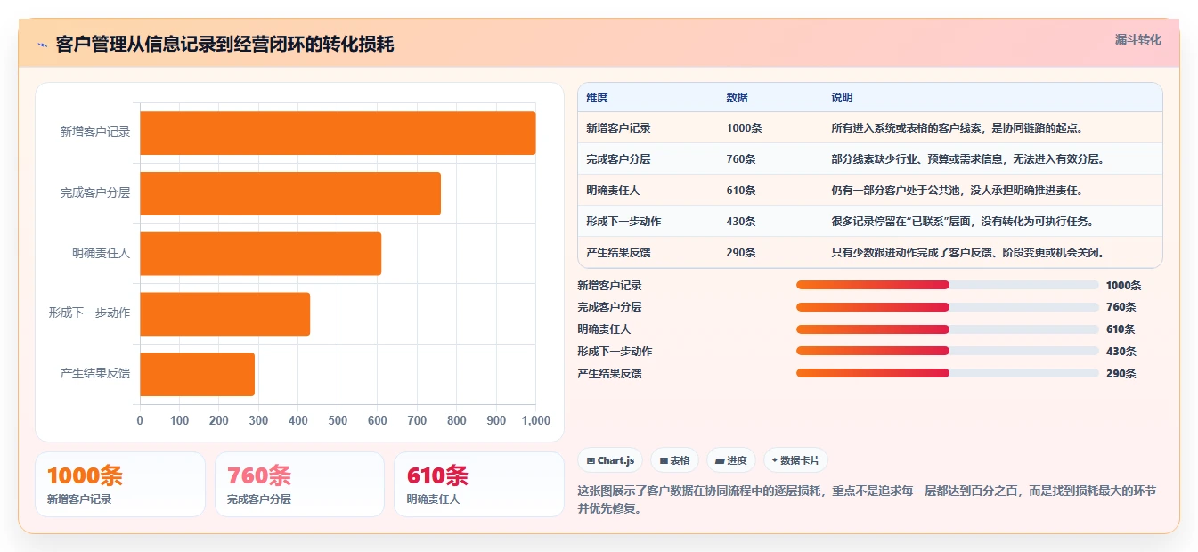The image size is (1198, 552).
Task: Click the 430条 value in the table
Action: pyautogui.click(x=741, y=222)
